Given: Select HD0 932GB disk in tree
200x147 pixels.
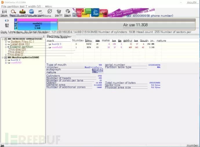Looking at the screenshot, I should click(x=25, y=39).
